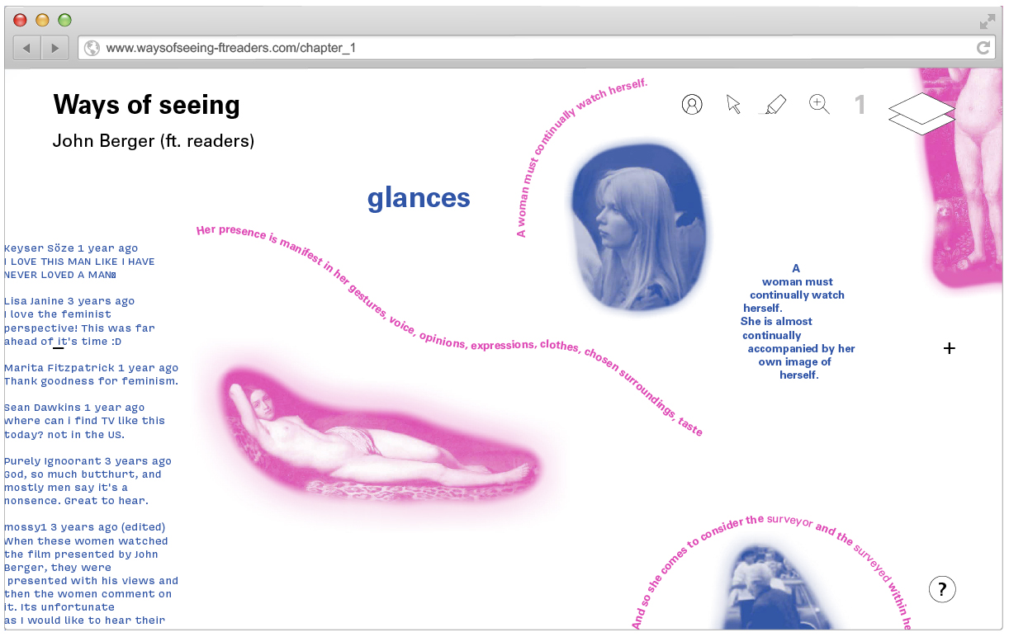Image resolution: width=1009 pixels, height=637 pixels.
Task: Open the question mark help button
Action: point(942,589)
